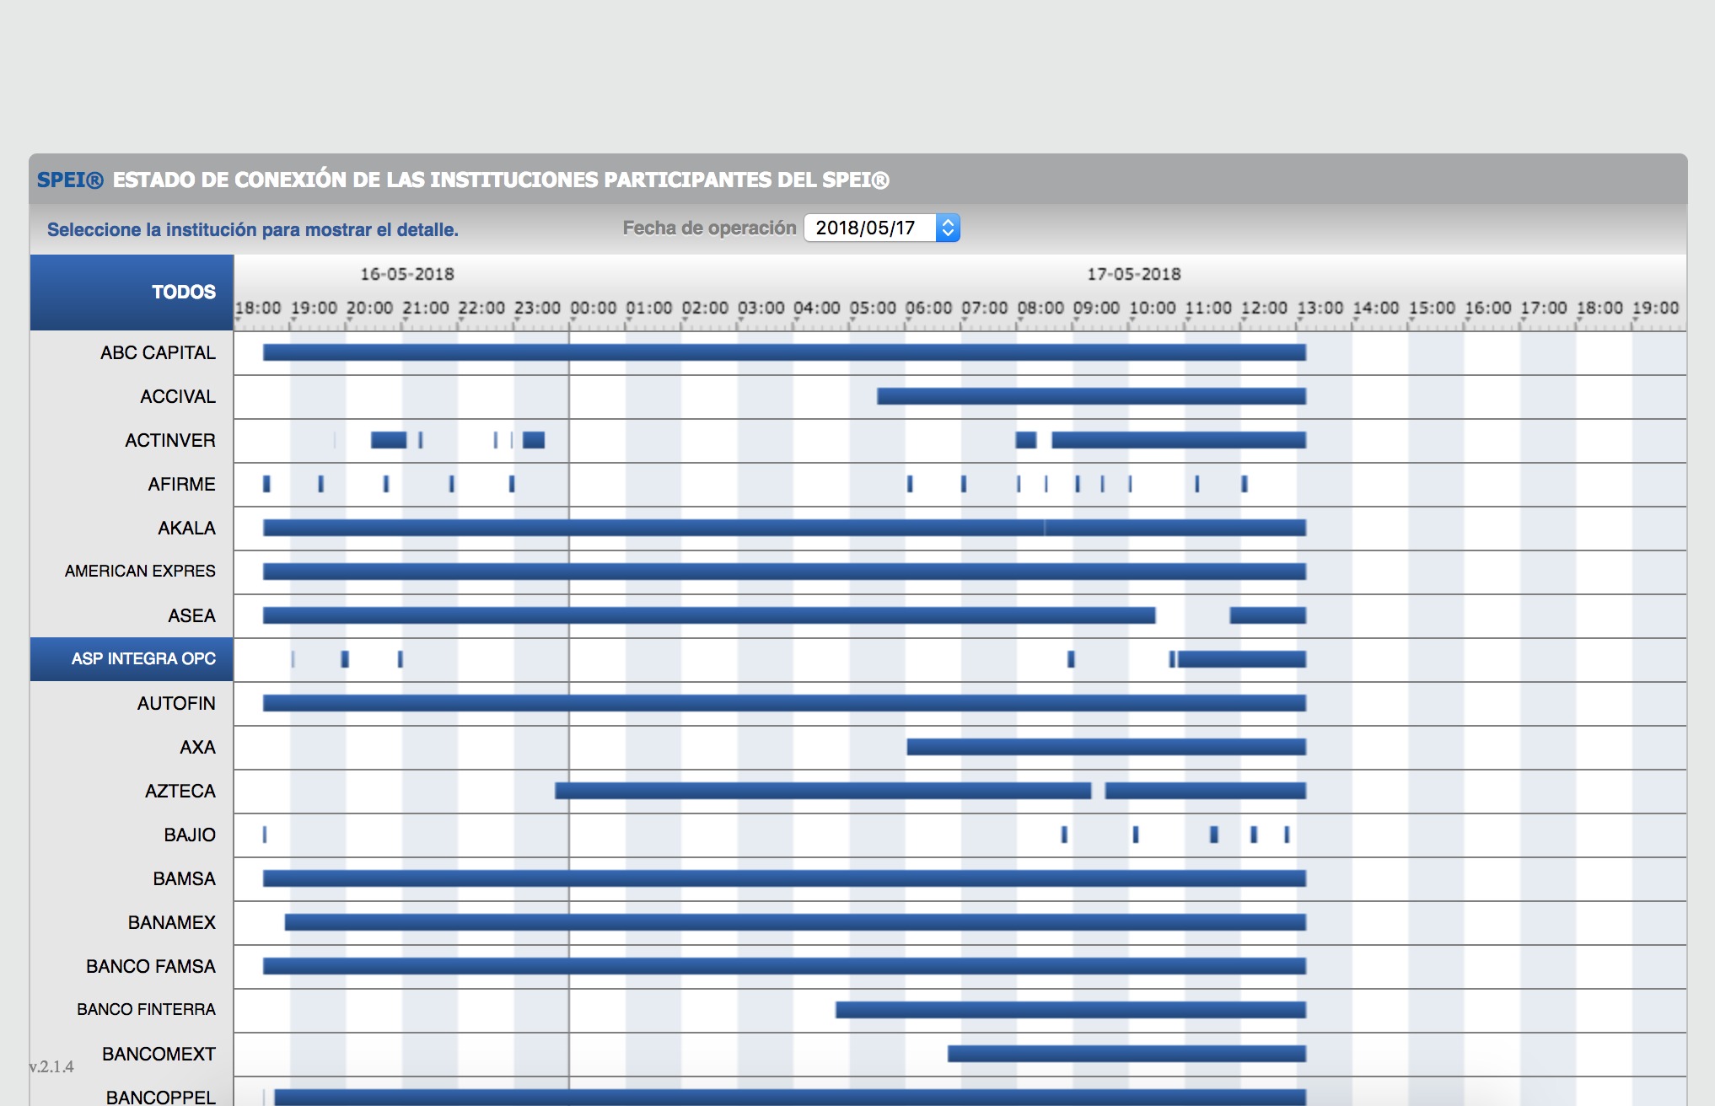Select the BAJIO institution
1715x1106 pixels.
coord(132,835)
